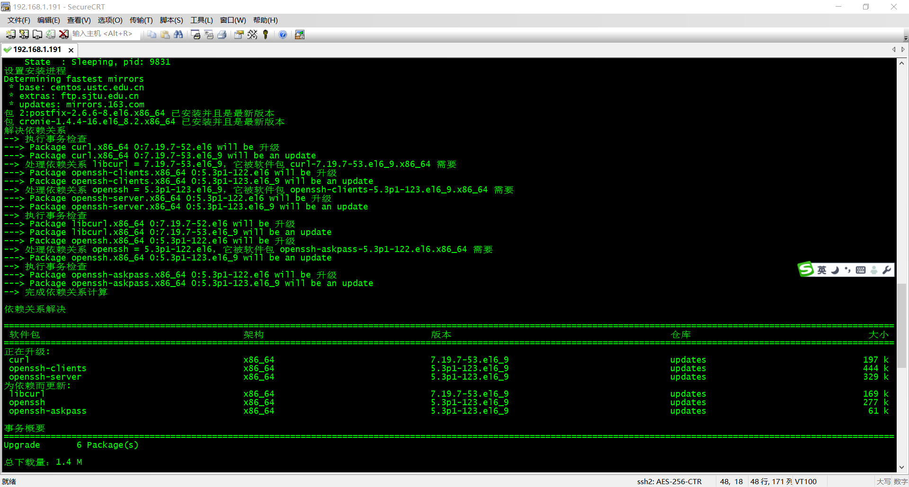Open the Sogou soft keyboard icon

tap(861, 270)
